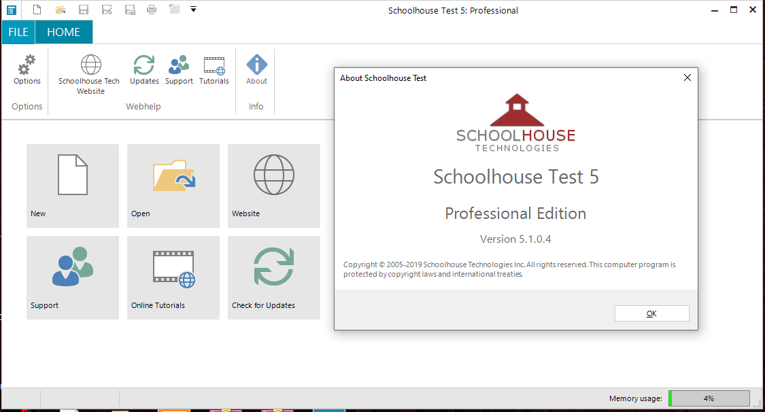
Task: Maximize the Schoolhouse Test main window
Action: [x=734, y=10]
